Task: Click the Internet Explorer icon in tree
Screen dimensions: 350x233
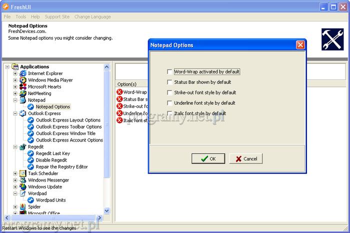Action: [x=23, y=73]
